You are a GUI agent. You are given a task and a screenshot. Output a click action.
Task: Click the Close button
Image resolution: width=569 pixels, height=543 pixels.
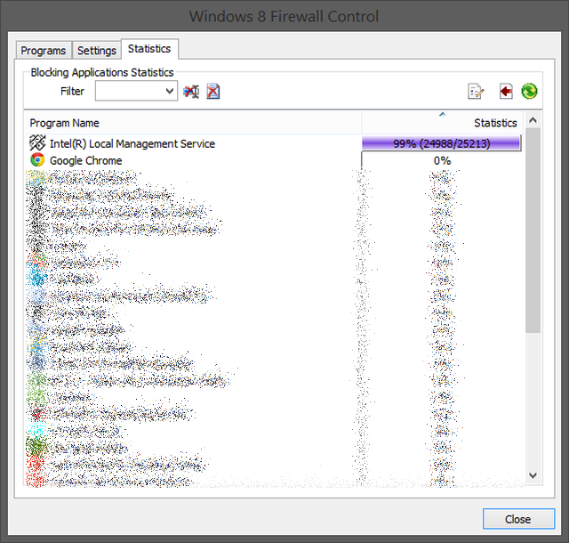518,519
